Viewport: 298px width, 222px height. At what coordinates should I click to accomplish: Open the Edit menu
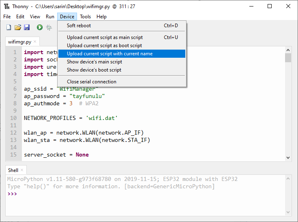coord(20,17)
